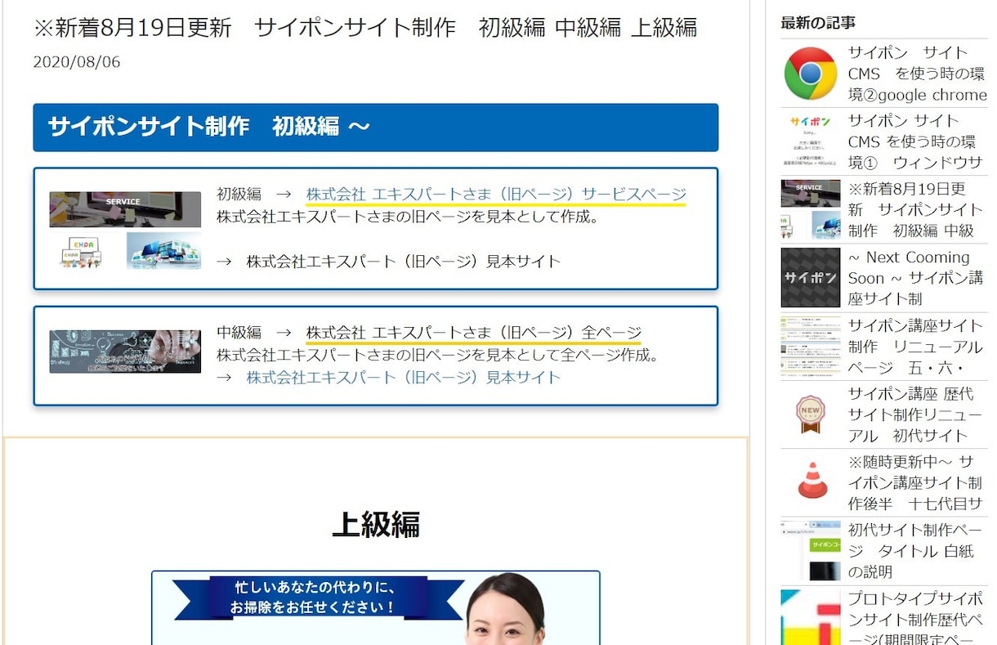
Task: Click '株式会社エキスパートさまの旧ページを見本として全ページ作成。' description
Action: point(438,356)
